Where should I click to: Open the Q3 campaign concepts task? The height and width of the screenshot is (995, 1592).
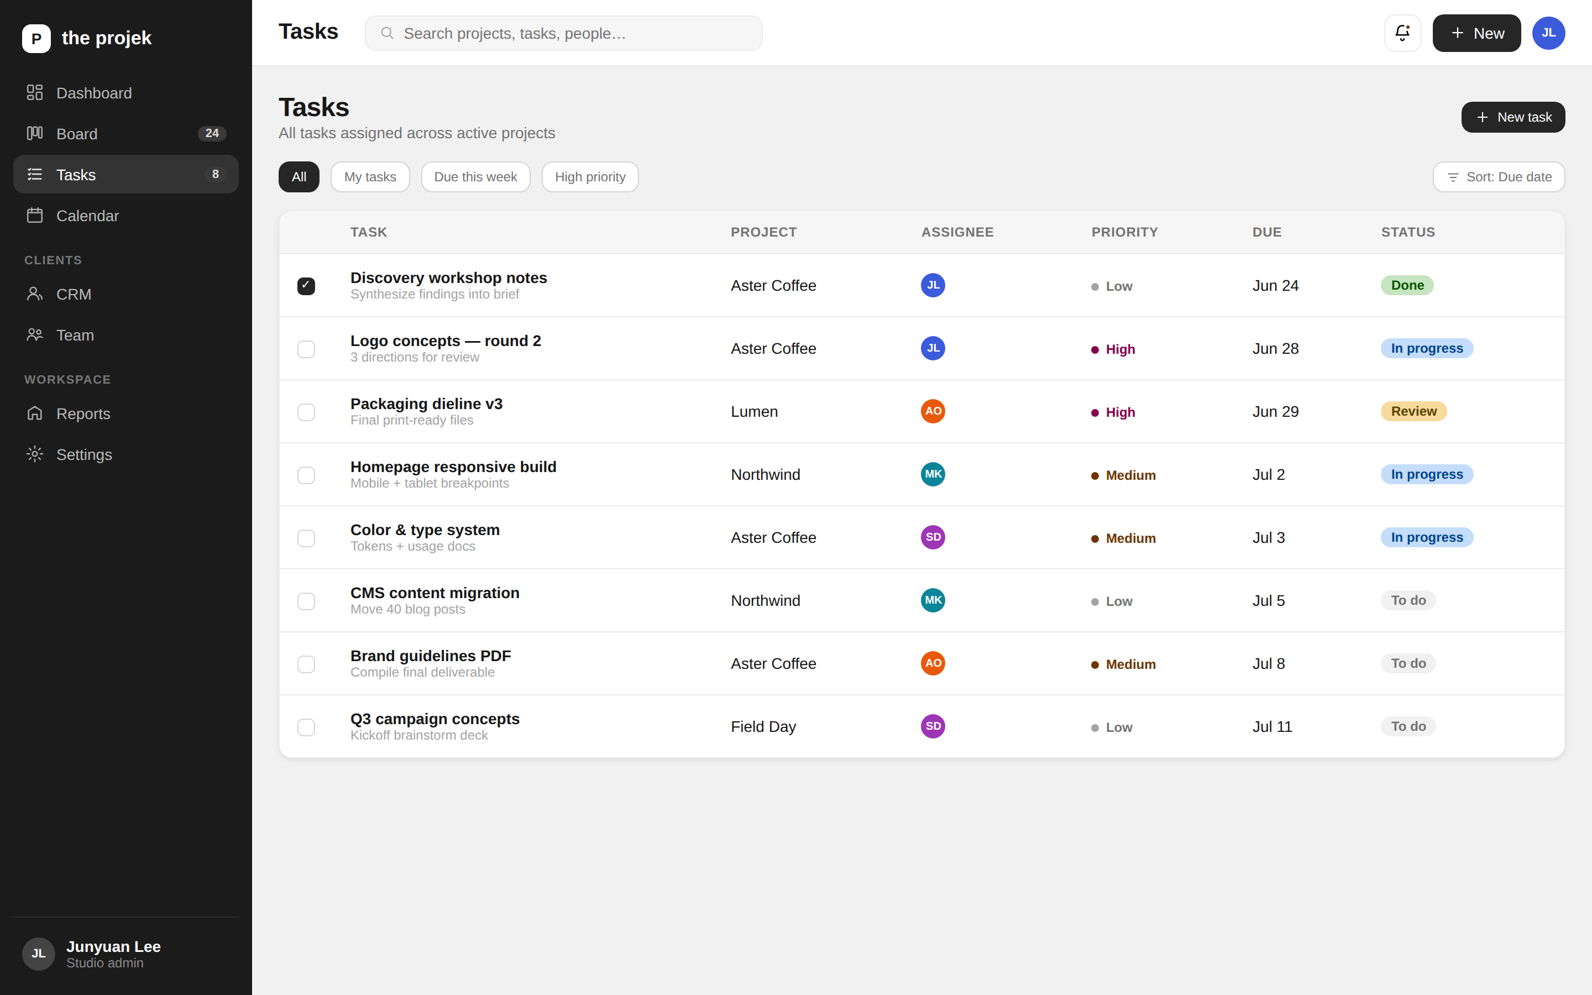(x=435, y=719)
